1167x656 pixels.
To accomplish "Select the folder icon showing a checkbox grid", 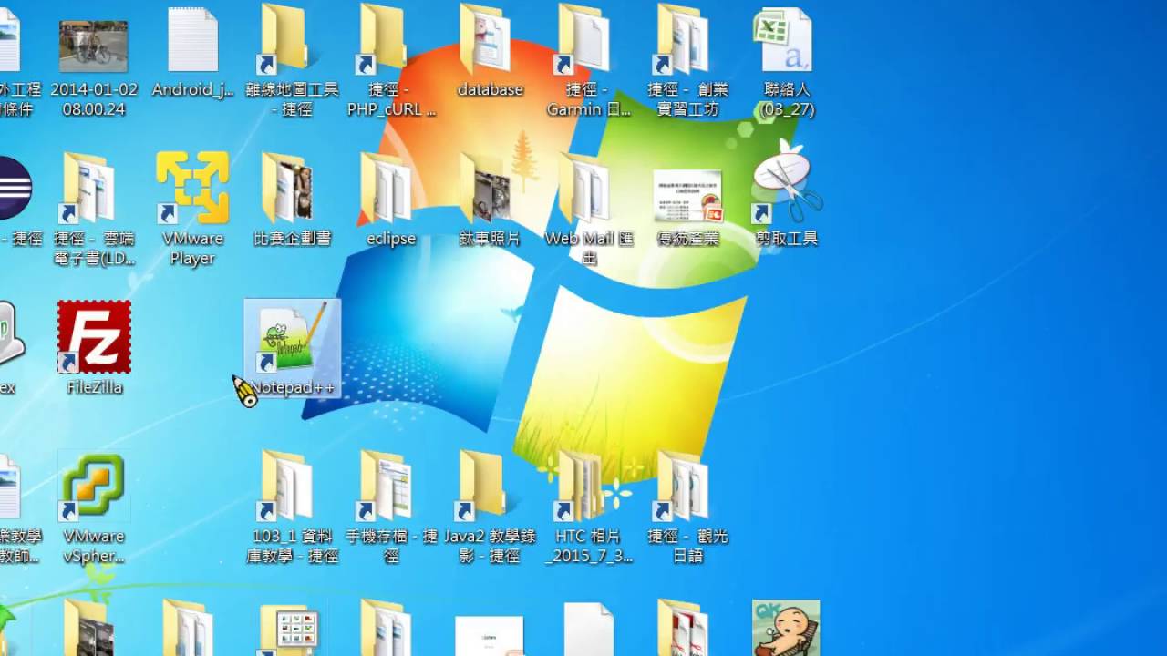I will 292,628.
